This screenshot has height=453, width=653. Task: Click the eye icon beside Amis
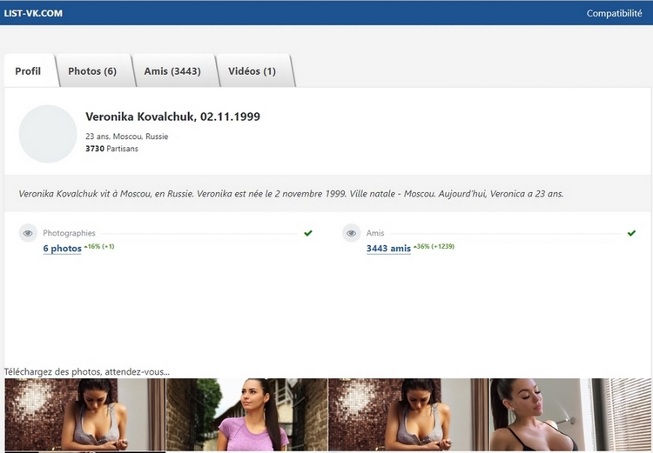coord(352,234)
